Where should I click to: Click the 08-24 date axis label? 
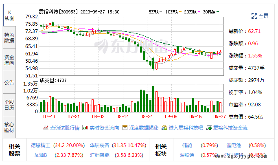click(147, 117)
